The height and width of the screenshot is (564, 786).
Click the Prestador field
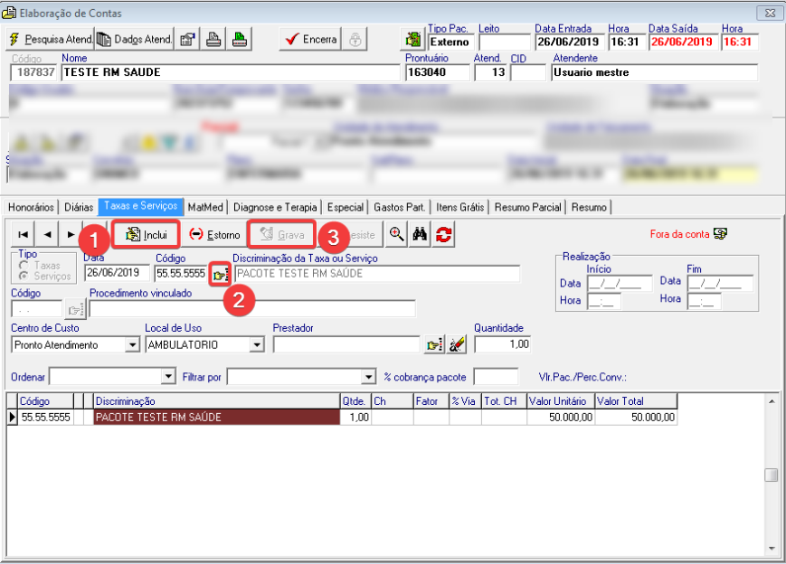pyautogui.click(x=346, y=344)
